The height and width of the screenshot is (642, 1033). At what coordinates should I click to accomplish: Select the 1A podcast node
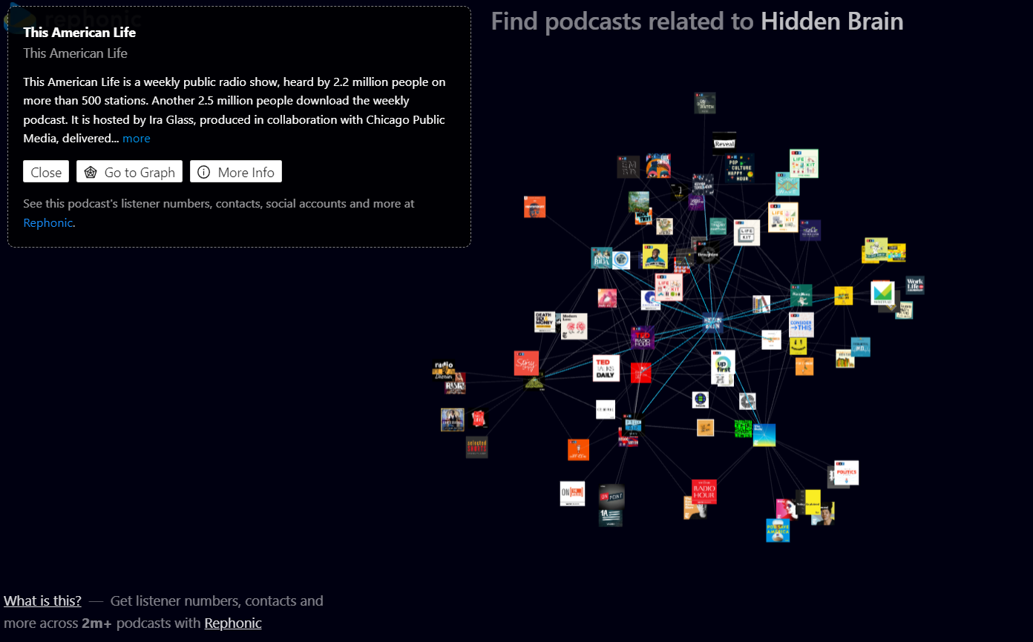(x=611, y=517)
